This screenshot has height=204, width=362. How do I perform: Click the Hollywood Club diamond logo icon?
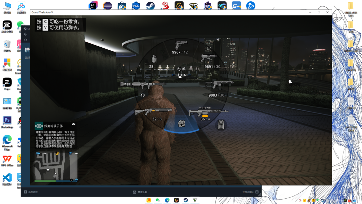(x=39, y=126)
